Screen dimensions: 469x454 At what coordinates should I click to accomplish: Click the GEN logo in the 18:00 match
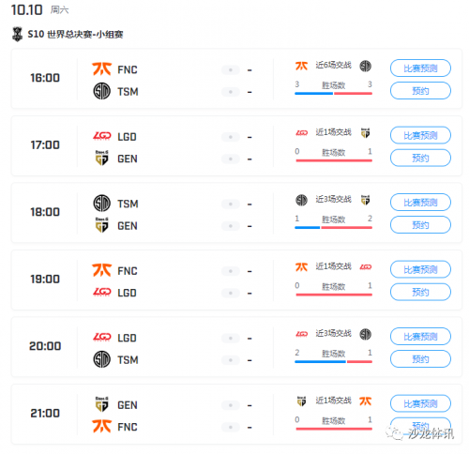102,225
